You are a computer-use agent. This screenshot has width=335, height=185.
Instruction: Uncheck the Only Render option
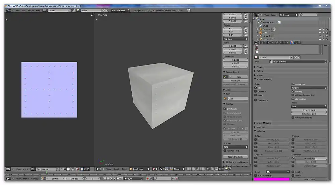coord(225,109)
